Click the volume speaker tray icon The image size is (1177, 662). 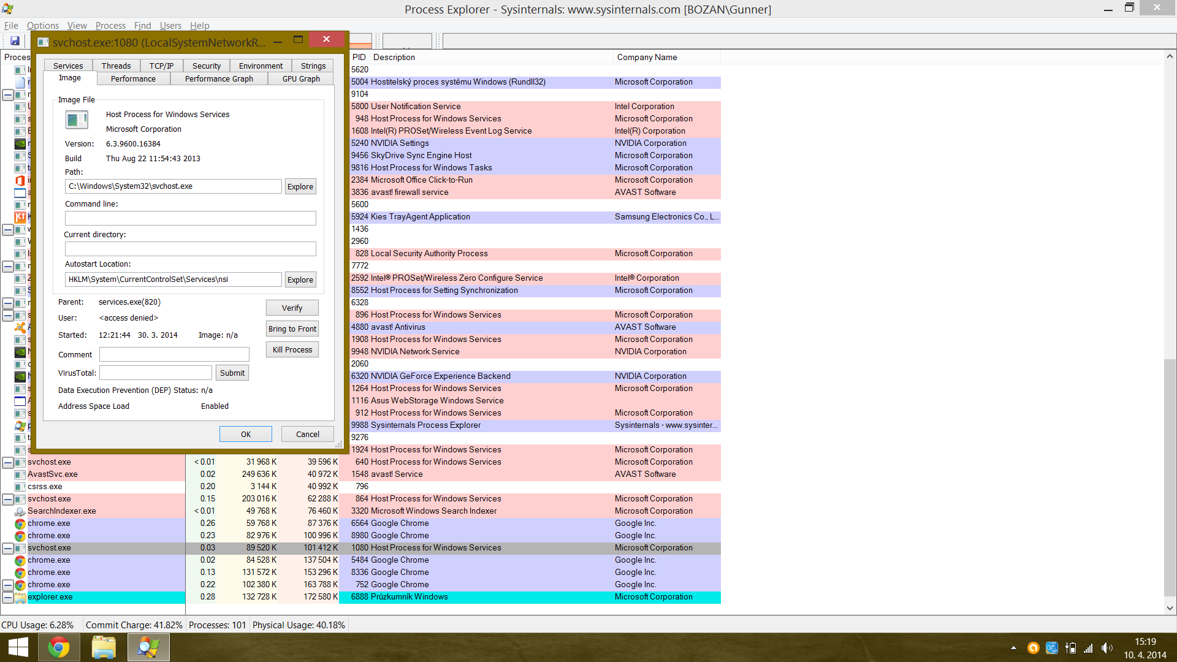click(x=1107, y=648)
